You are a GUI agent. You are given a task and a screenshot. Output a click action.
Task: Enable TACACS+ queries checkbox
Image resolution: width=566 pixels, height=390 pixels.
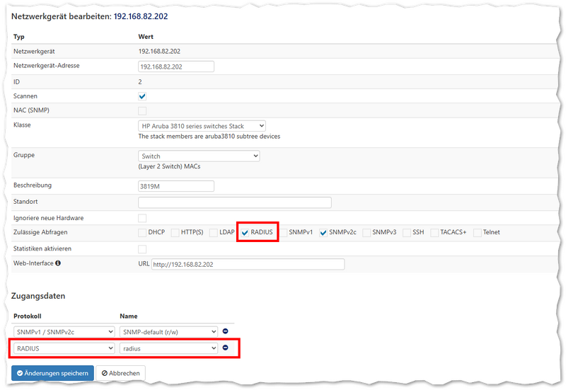tap(434, 233)
